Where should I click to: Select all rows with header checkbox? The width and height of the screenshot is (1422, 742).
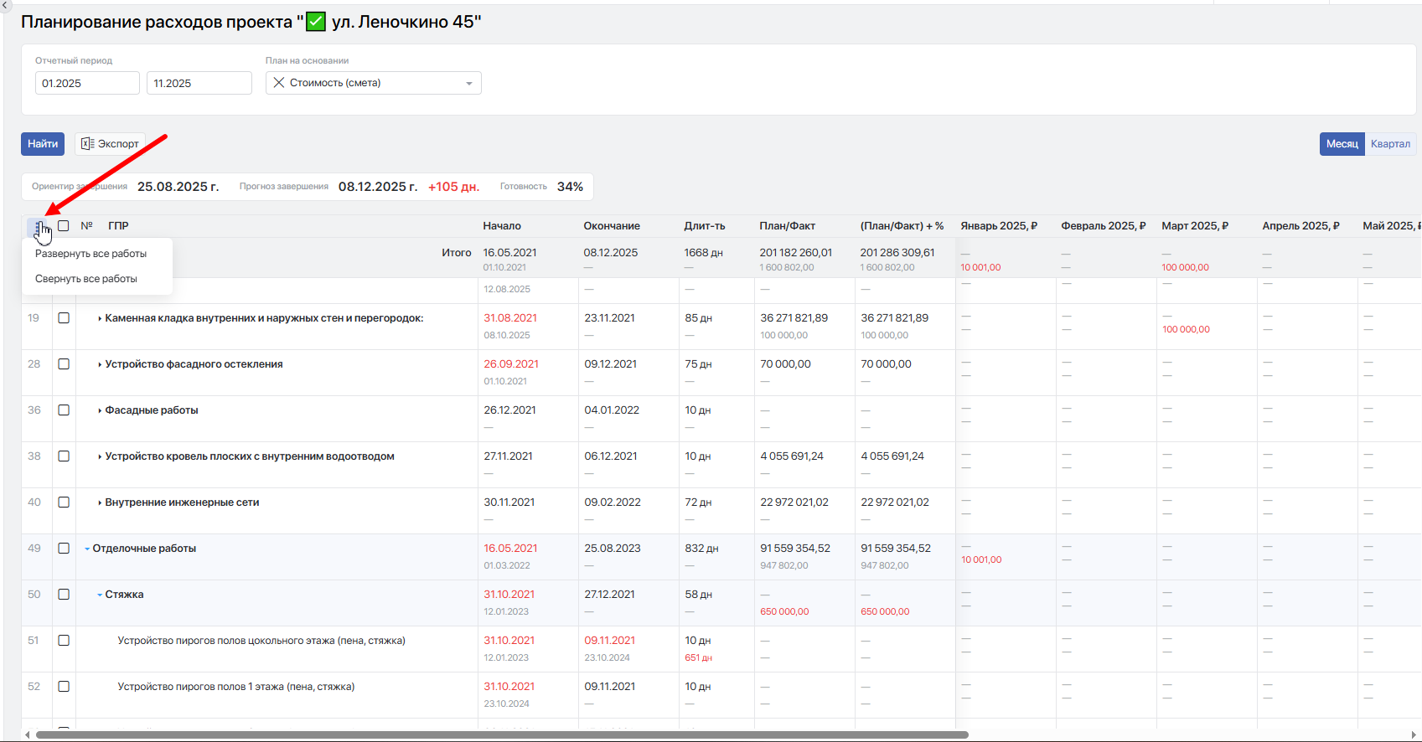point(64,226)
